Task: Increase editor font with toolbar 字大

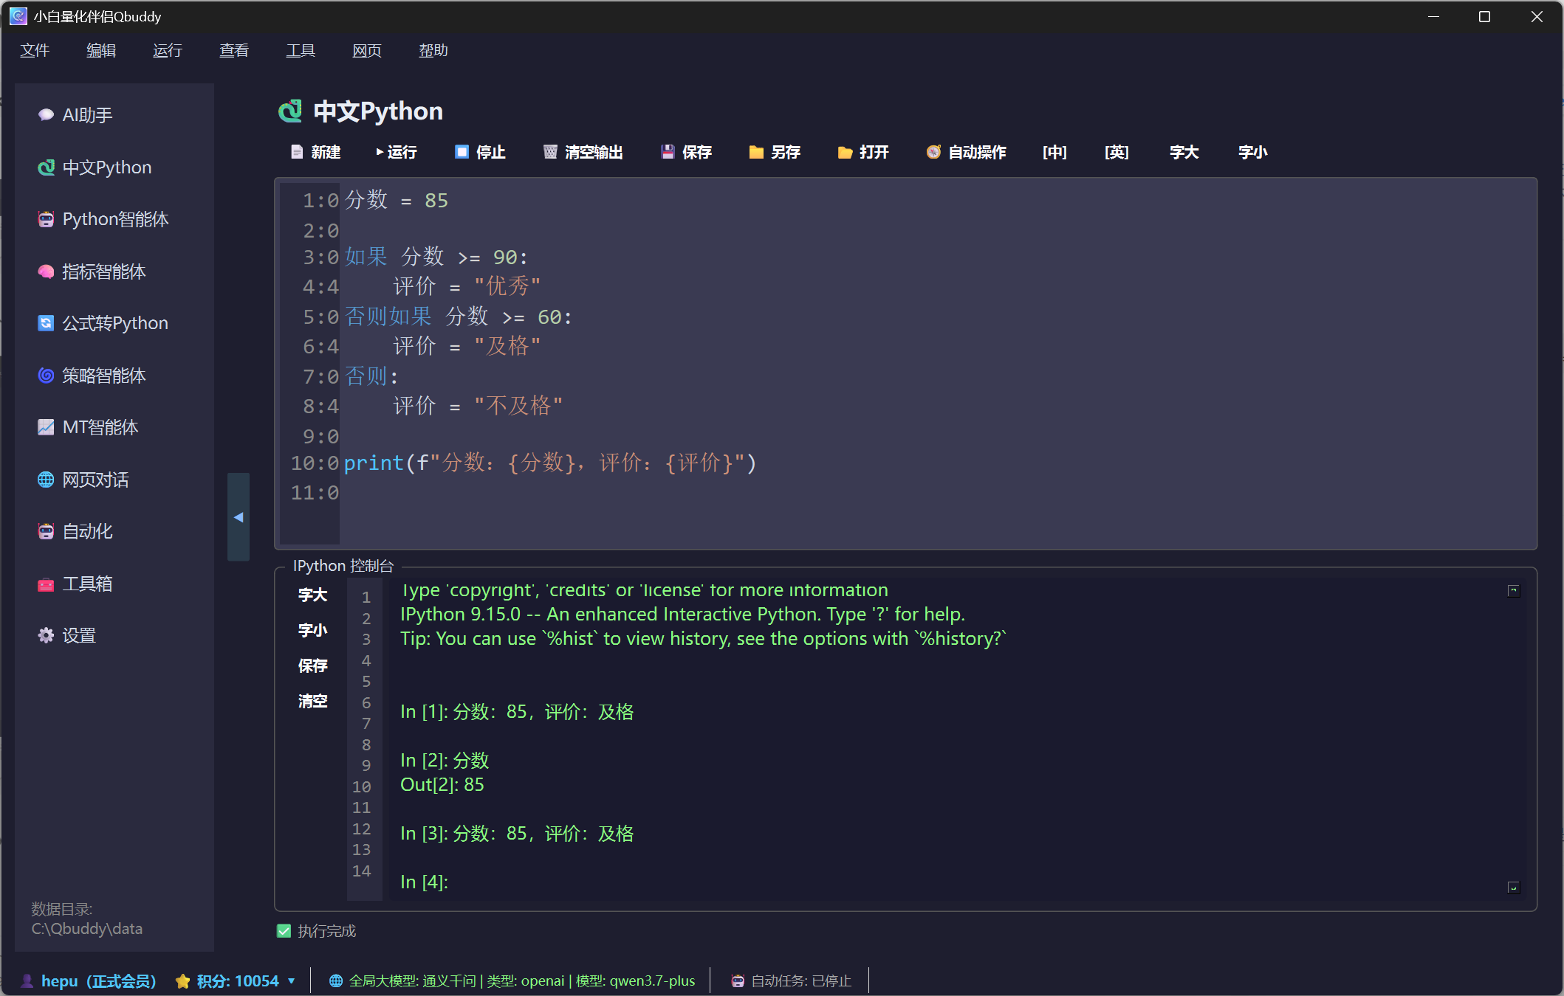Action: coord(1184,152)
